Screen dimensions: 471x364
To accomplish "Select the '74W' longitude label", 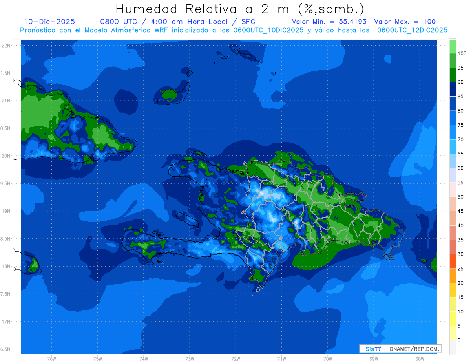I will tap(144, 359).
